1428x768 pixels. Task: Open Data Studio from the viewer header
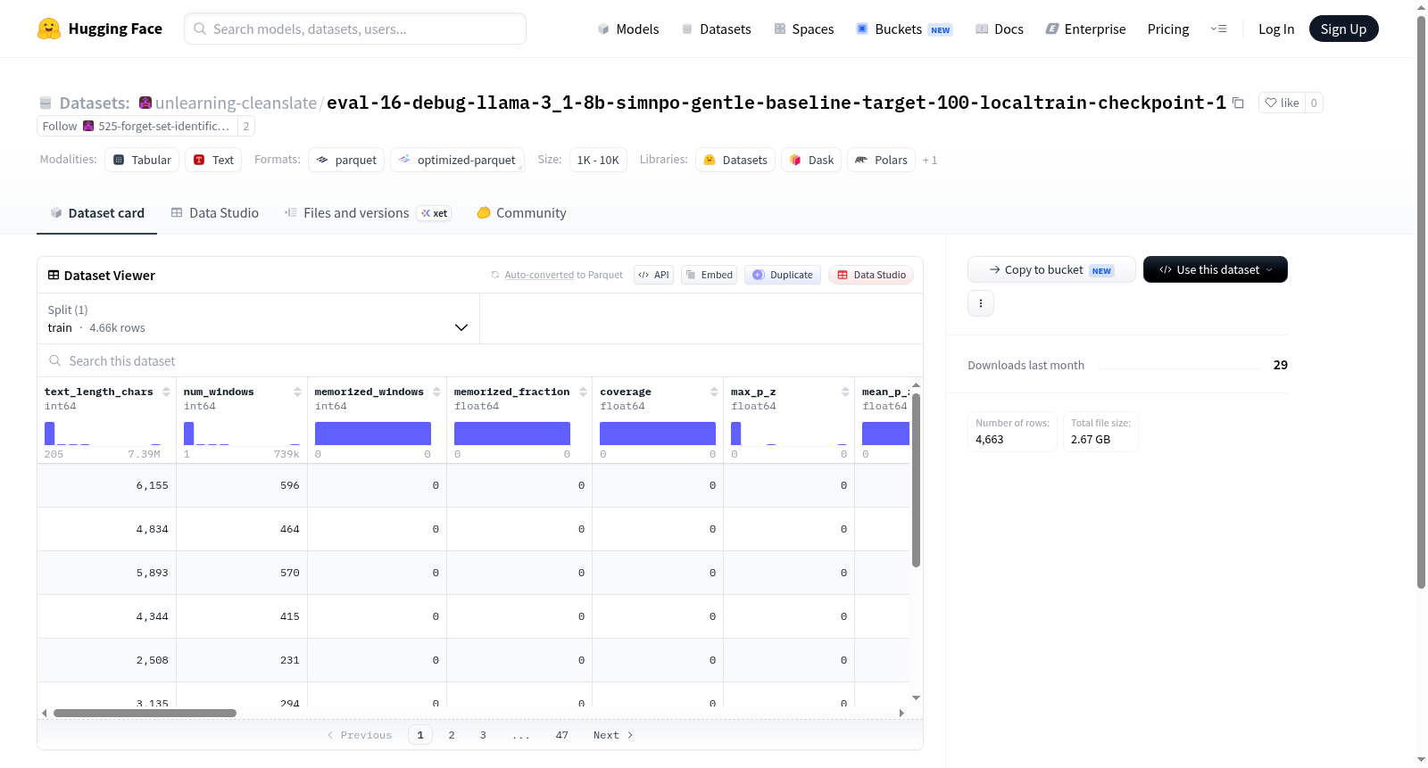point(871,275)
